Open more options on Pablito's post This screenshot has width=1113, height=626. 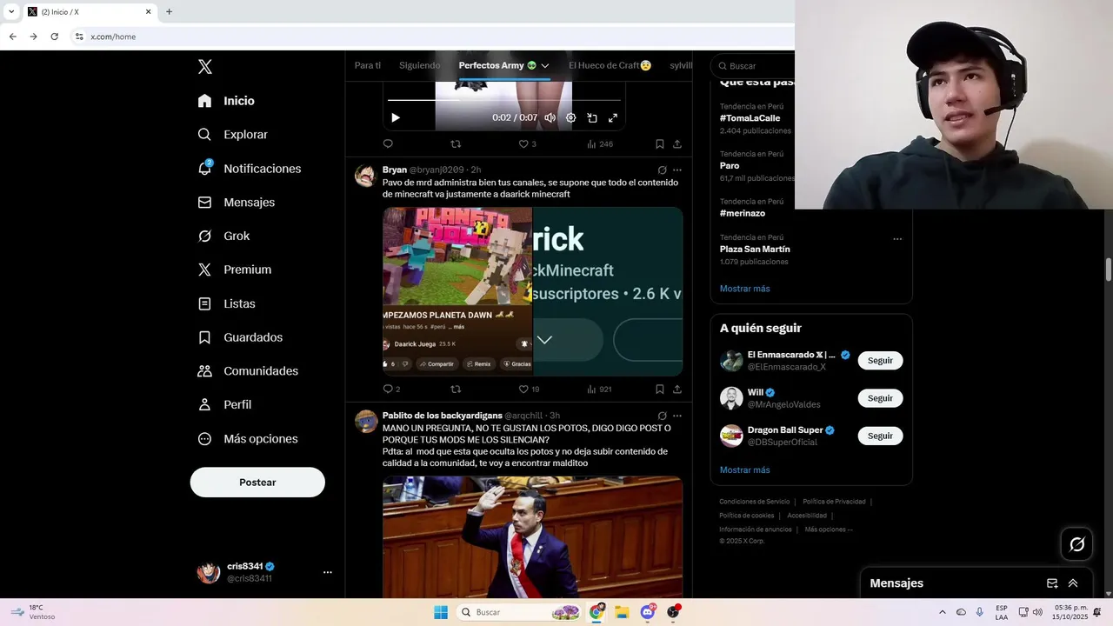(x=677, y=416)
